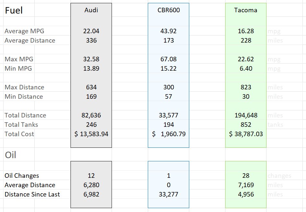The image size is (306, 212).
Task: Click CBR600 min distance value 57
Action: pyautogui.click(x=169, y=96)
